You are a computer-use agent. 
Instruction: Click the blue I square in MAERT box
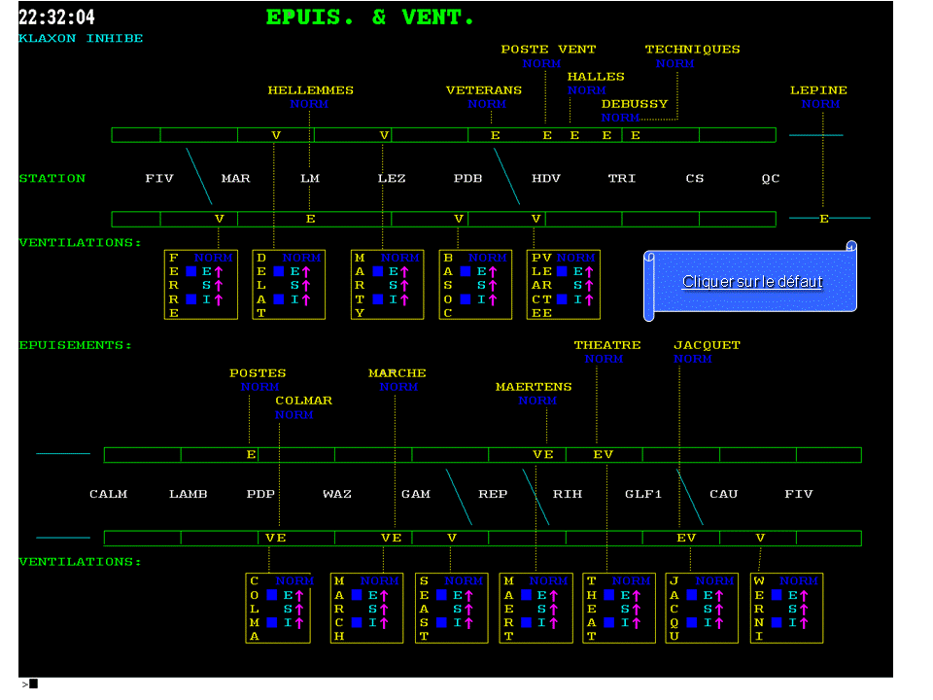526,622
